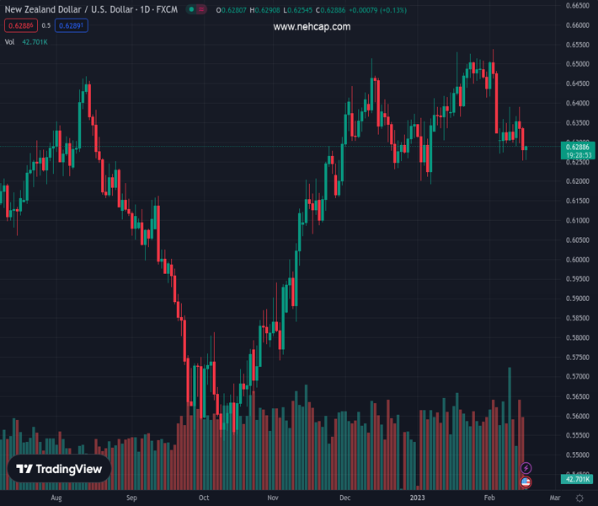Click the Oct label on time axis
This screenshot has width=598, height=506.
pos(204,498)
